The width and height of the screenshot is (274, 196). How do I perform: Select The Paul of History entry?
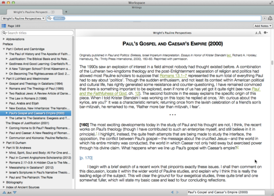(40, 54)
